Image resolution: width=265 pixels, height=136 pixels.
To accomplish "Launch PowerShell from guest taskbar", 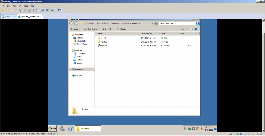I will coord(70,128).
